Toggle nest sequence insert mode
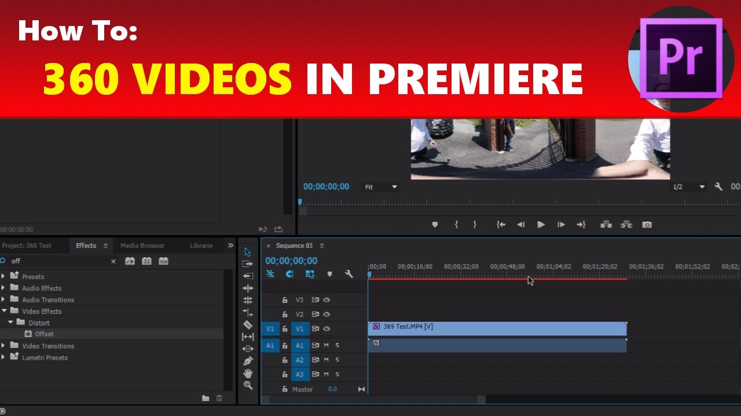This screenshot has width=741, height=416. 270,274
